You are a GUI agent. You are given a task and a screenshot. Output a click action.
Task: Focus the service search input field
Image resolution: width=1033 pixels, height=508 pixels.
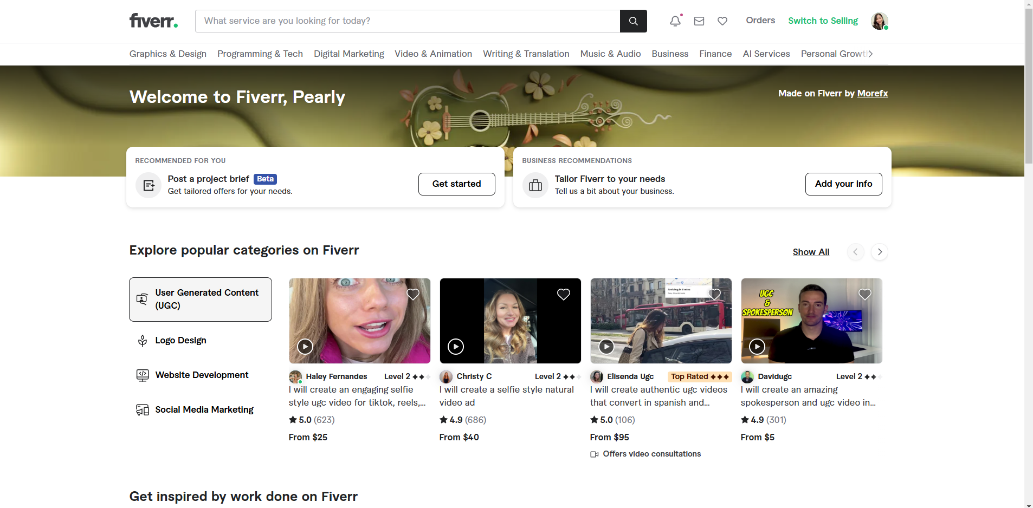pos(407,21)
